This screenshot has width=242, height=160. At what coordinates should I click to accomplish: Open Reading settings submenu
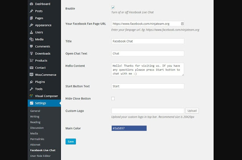pos(35,122)
